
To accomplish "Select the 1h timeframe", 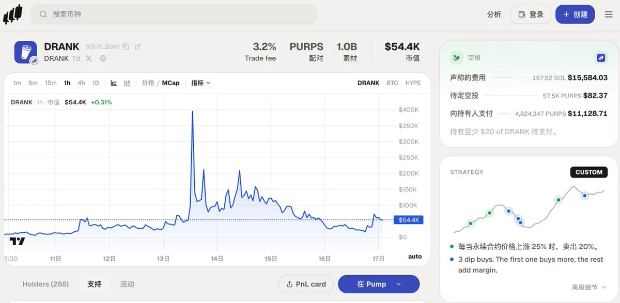I will click(67, 83).
